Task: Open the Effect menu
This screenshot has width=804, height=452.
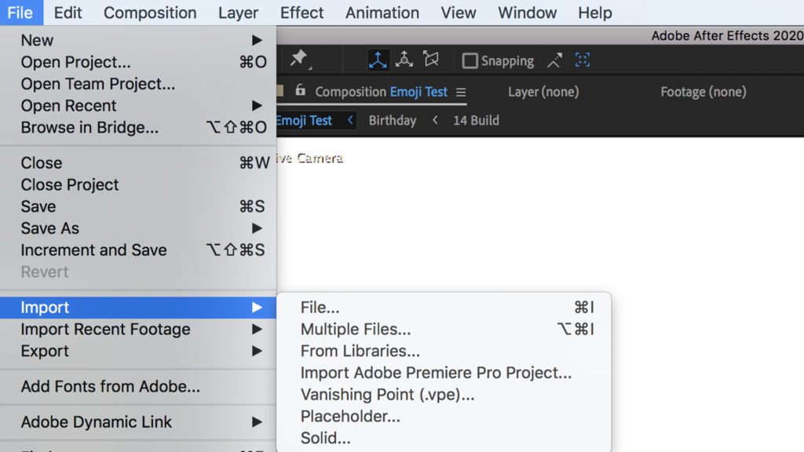Action: click(301, 13)
